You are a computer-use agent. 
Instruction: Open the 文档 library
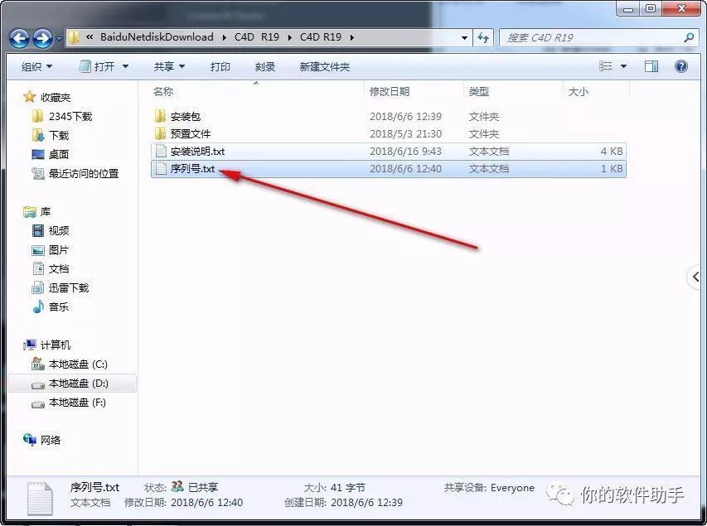point(59,269)
